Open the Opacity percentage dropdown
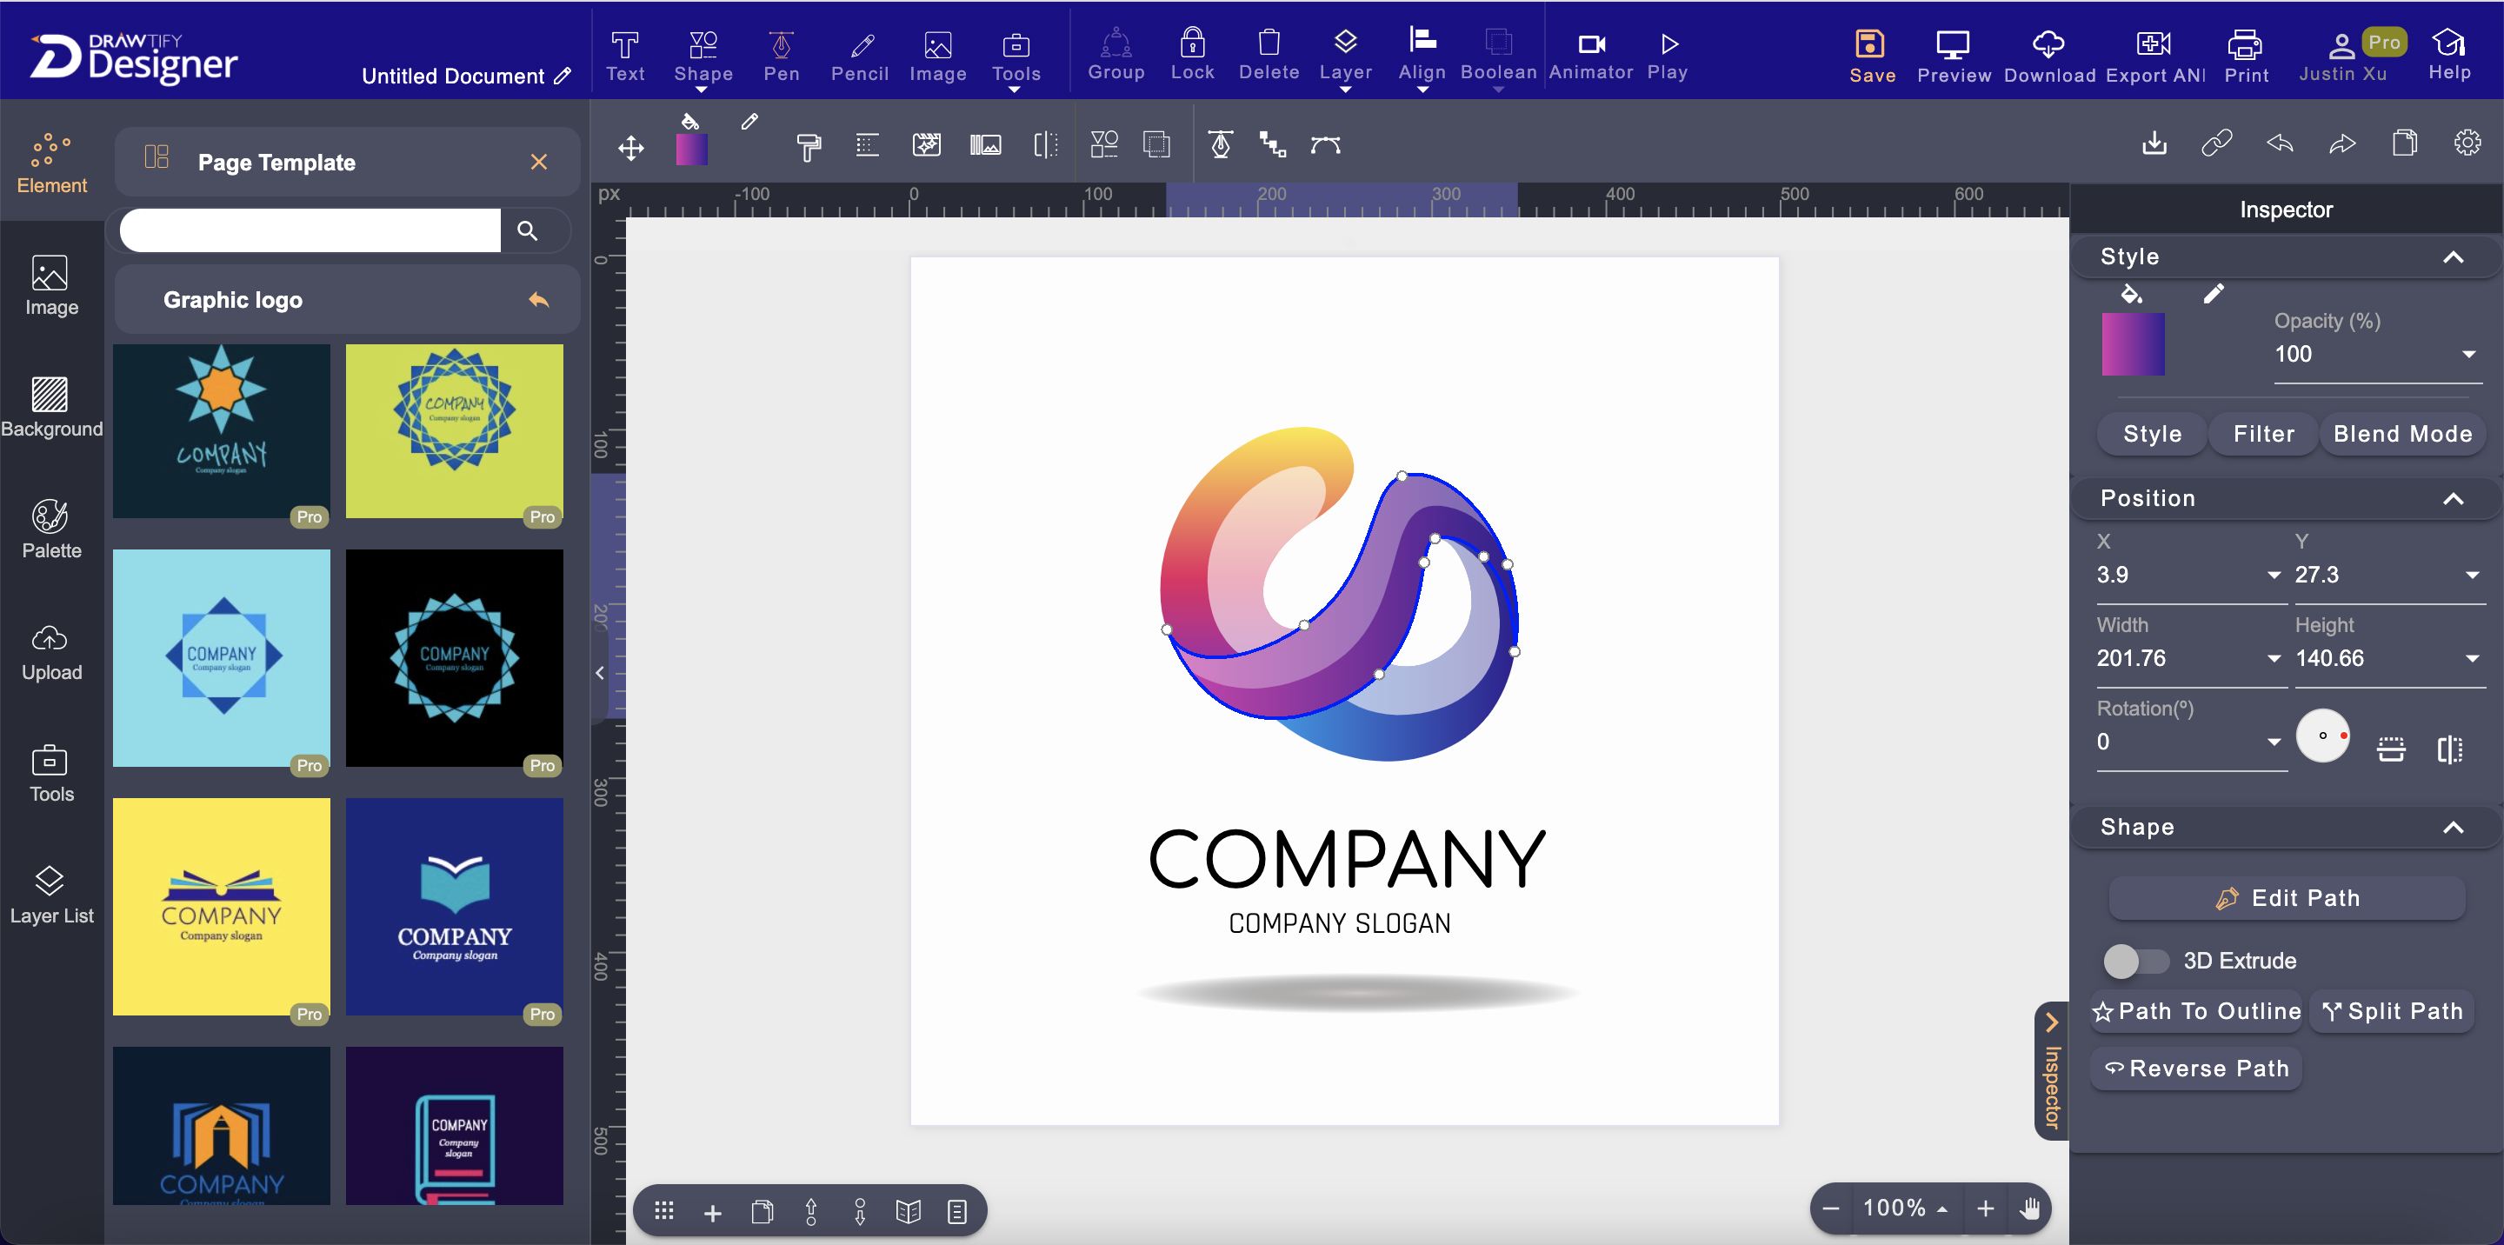 (2468, 354)
